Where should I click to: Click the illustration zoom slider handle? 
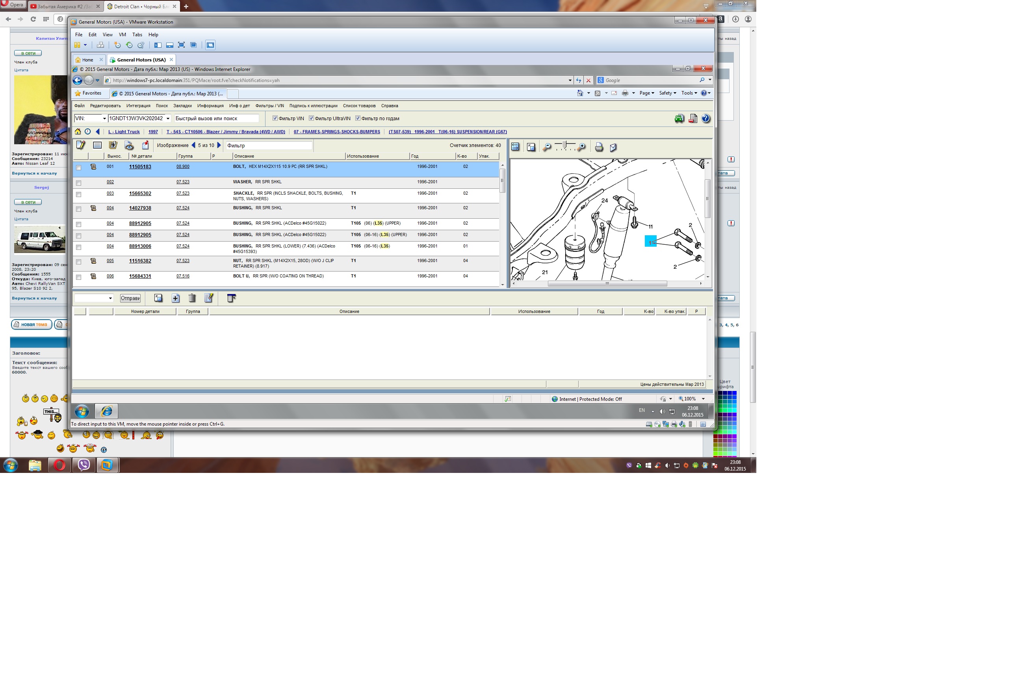[564, 145]
